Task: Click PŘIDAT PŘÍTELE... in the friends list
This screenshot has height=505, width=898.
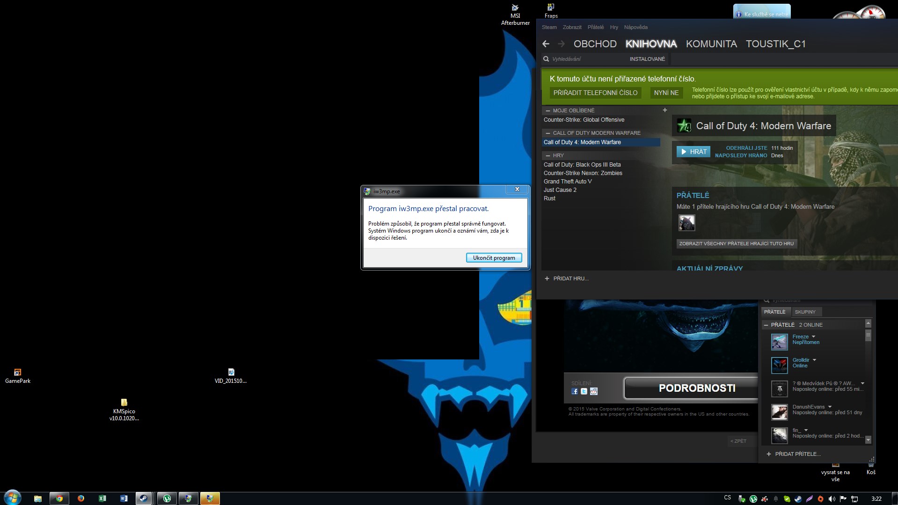Action: (794, 454)
